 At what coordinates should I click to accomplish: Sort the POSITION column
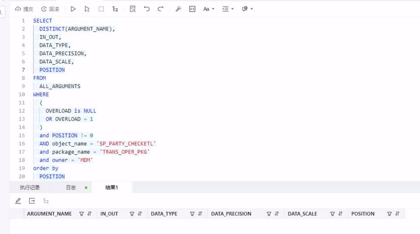tap(397, 214)
